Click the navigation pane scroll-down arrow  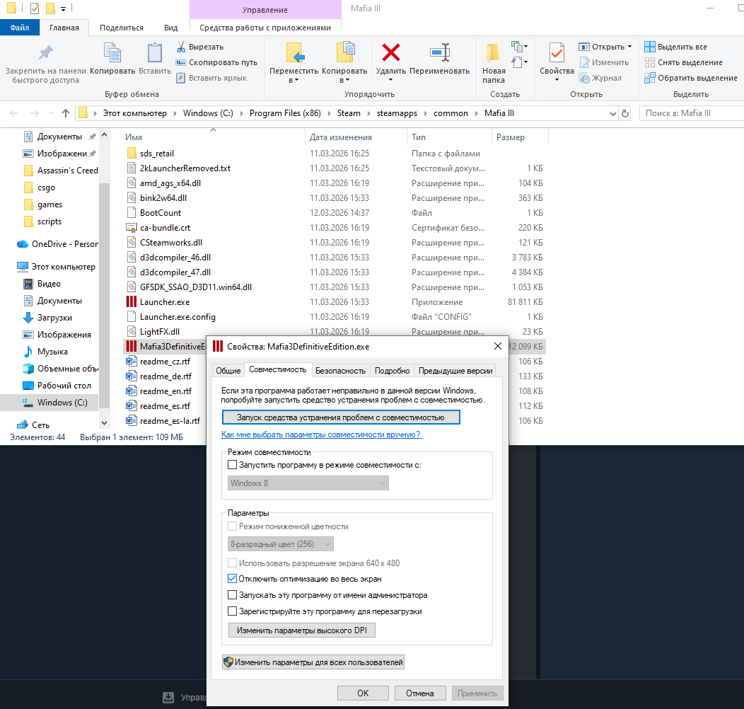[x=105, y=422]
